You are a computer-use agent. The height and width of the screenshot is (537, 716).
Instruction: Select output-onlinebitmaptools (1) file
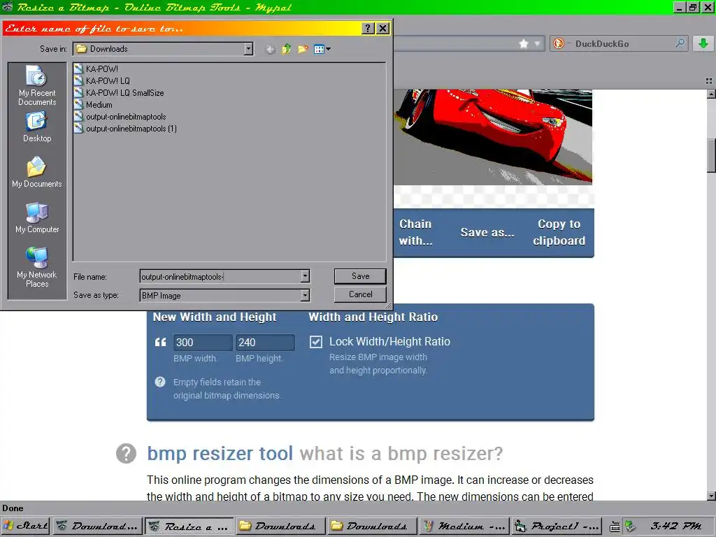tap(131, 129)
